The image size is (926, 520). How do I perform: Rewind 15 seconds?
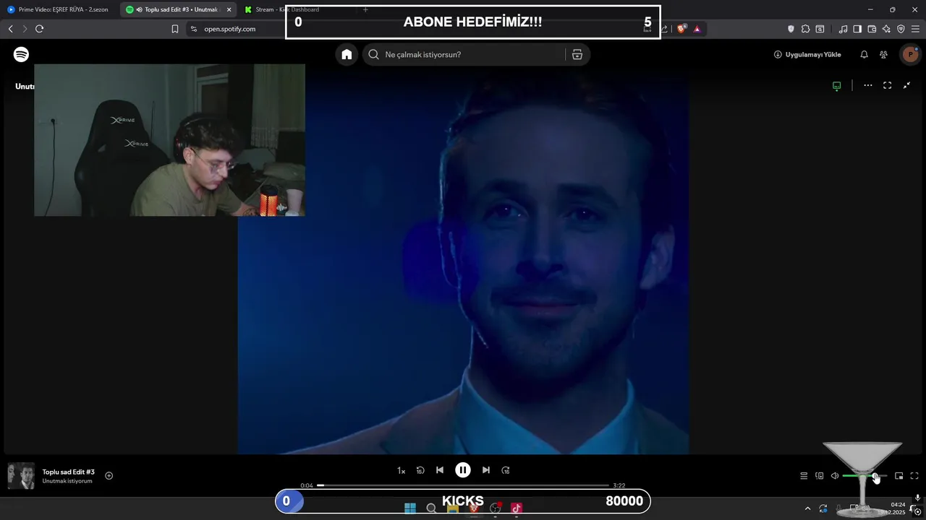420,470
